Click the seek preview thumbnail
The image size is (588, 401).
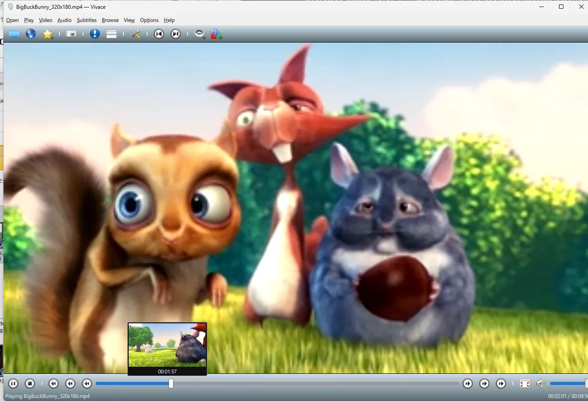coord(167,345)
